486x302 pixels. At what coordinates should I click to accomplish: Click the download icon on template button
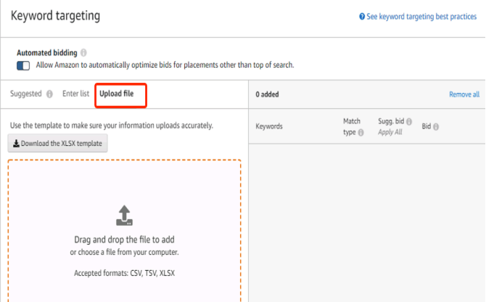[x=16, y=143]
